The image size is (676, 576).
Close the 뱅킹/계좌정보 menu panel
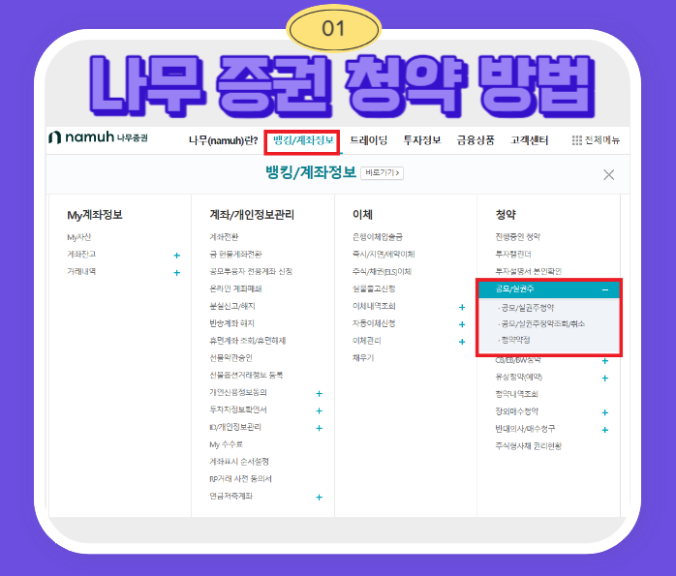(609, 175)
